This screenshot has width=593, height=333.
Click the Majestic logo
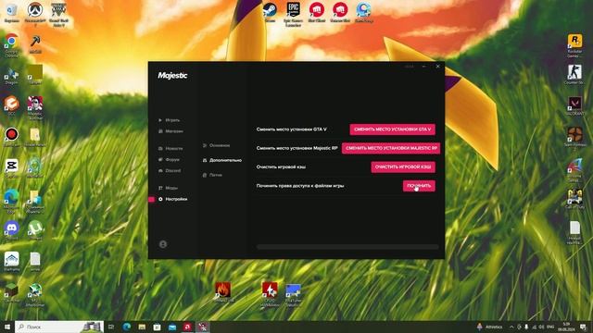point(172,76)
